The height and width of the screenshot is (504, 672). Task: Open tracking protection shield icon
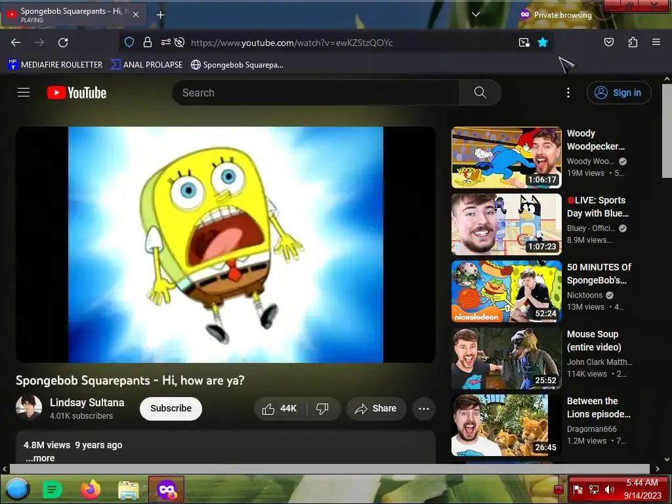(129, 42)
